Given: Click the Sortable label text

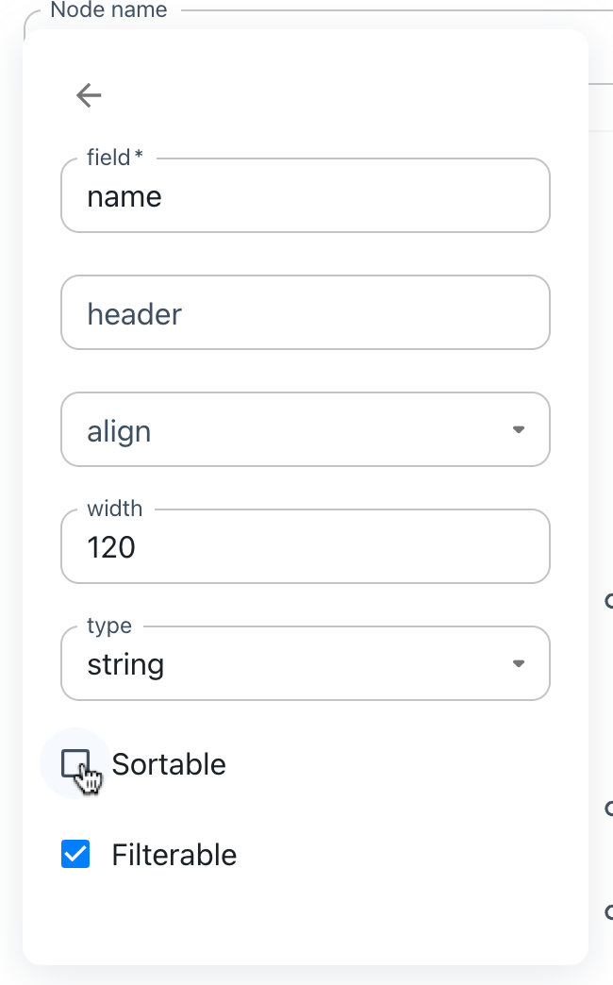Looking at the screenshot, I should pyautogui.click(x=169, y=764).
